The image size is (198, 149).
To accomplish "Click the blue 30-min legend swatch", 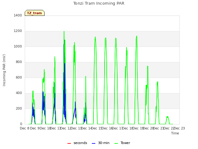I will coord(93,143).
